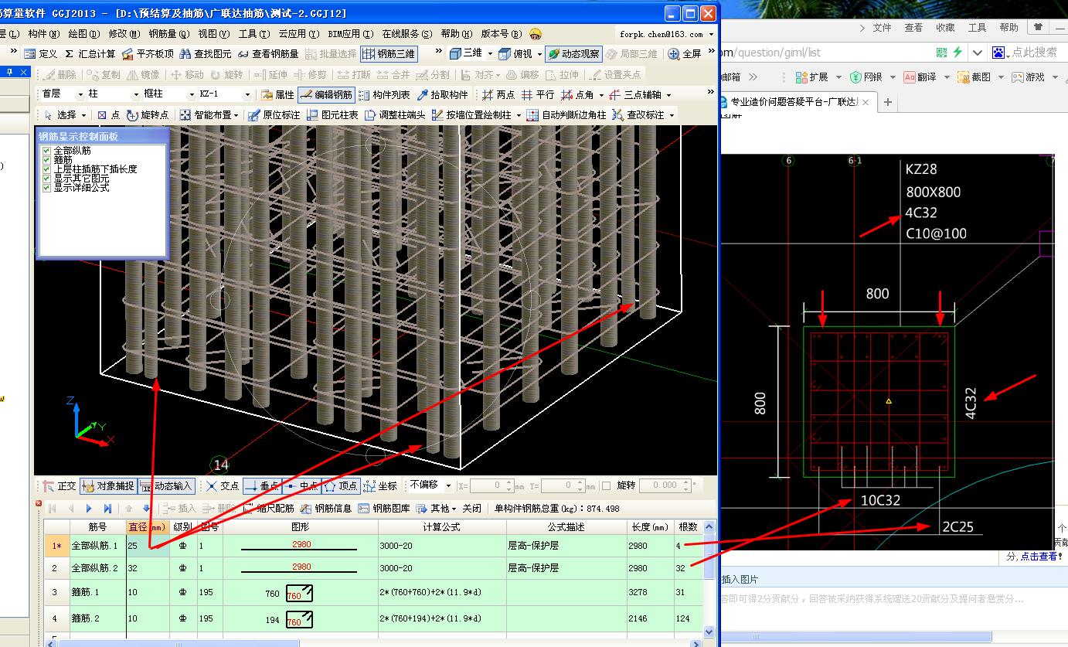This screenshot has height=647, width=1068.
Task: Select 平行 parallel axis tool
Action: tap(538, 94)
